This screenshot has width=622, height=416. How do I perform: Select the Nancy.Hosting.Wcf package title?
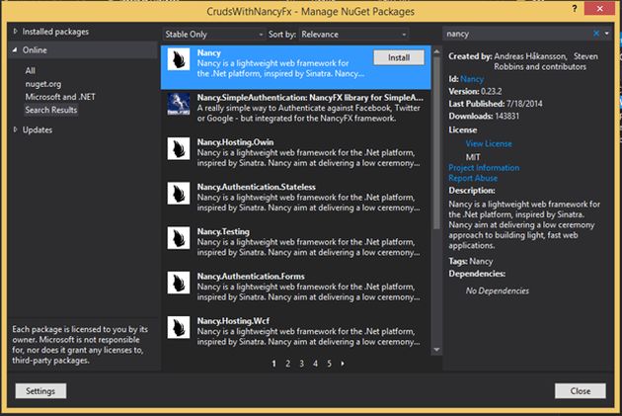tap(233, 321)
